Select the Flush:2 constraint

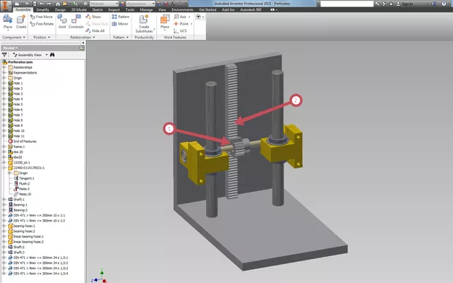click(22, 184)
